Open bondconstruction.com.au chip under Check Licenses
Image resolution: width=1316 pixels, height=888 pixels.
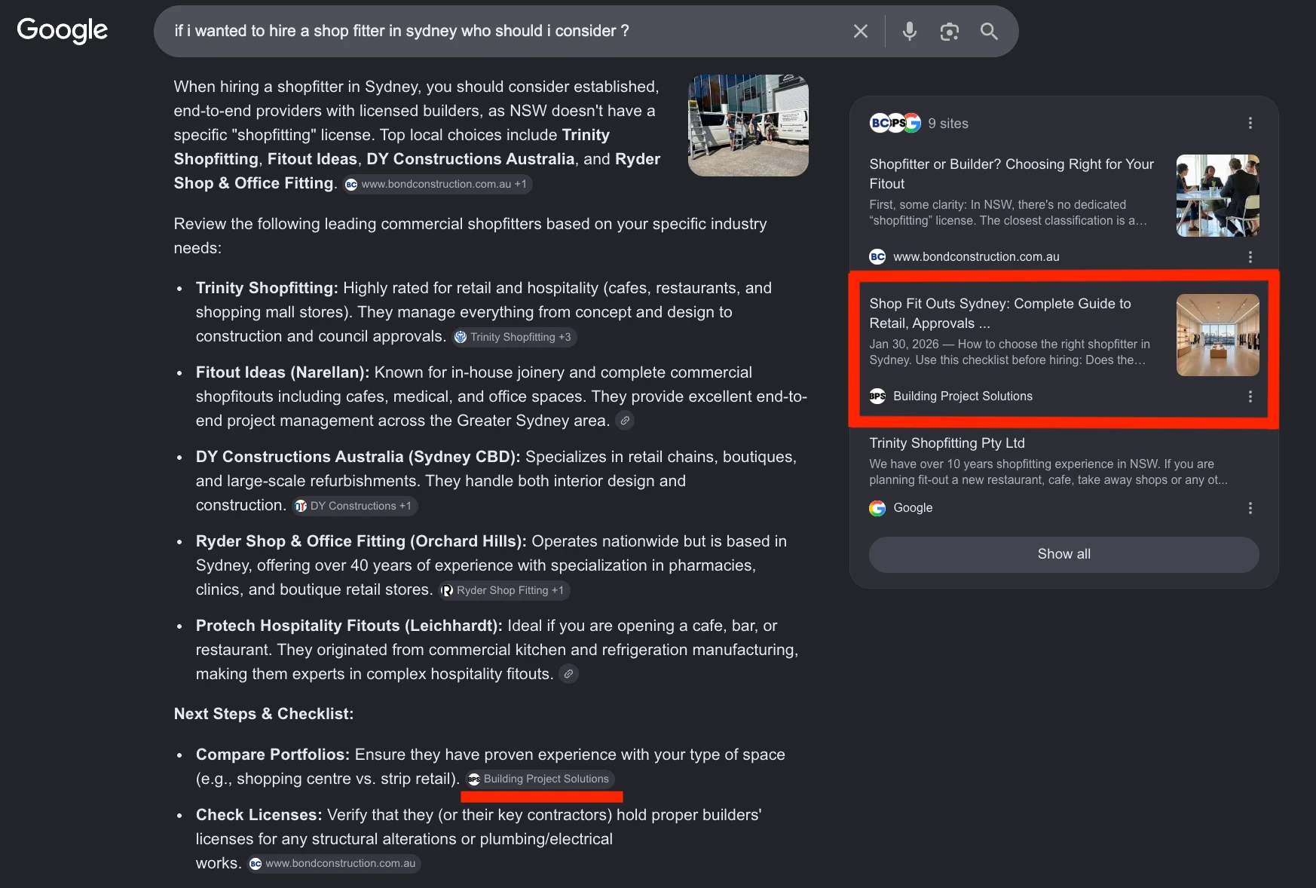point(334,863)
